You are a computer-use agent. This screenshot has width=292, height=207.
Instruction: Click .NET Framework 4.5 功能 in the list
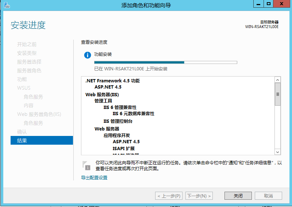(x=112, y=81)
